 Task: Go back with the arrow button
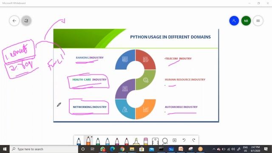click(x=14, y=21)
